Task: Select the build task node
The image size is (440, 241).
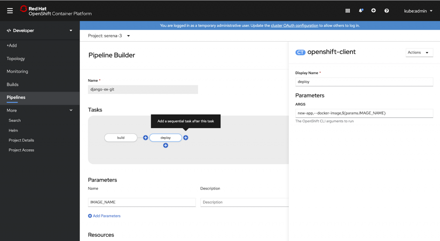Action: click(121, 138)
